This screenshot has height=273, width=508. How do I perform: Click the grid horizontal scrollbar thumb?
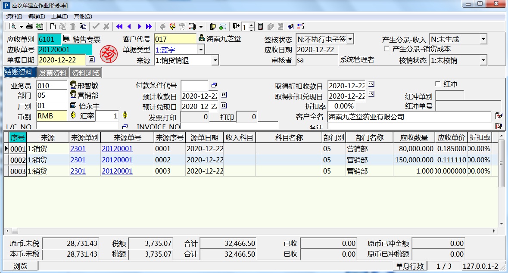[x=15, y=231]
